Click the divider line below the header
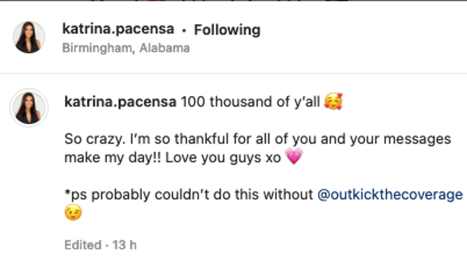The height and width of the screenshot is (262, 467). click(233, 73)
